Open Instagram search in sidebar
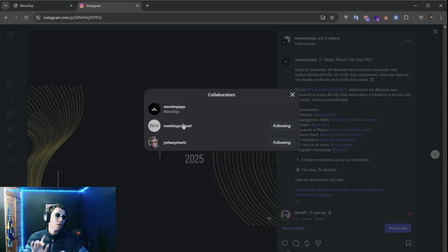This screenshot has width=448, height=252. pyautogui.click(x=10, y=98)
